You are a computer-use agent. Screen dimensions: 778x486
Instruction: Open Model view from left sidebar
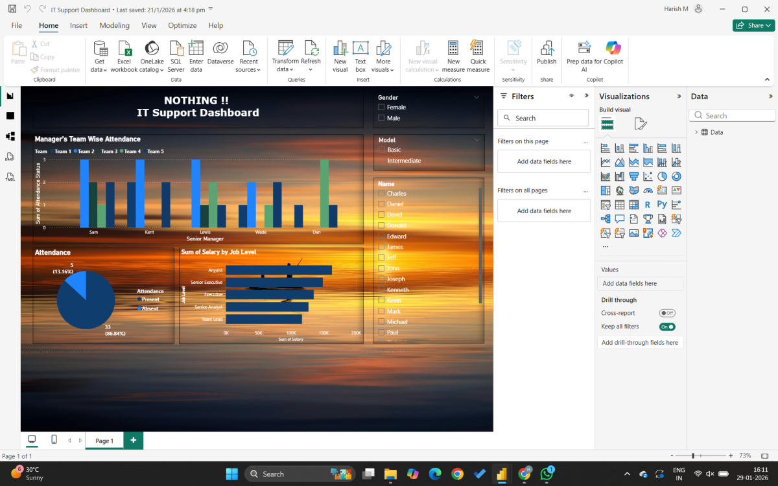(10, 136)
